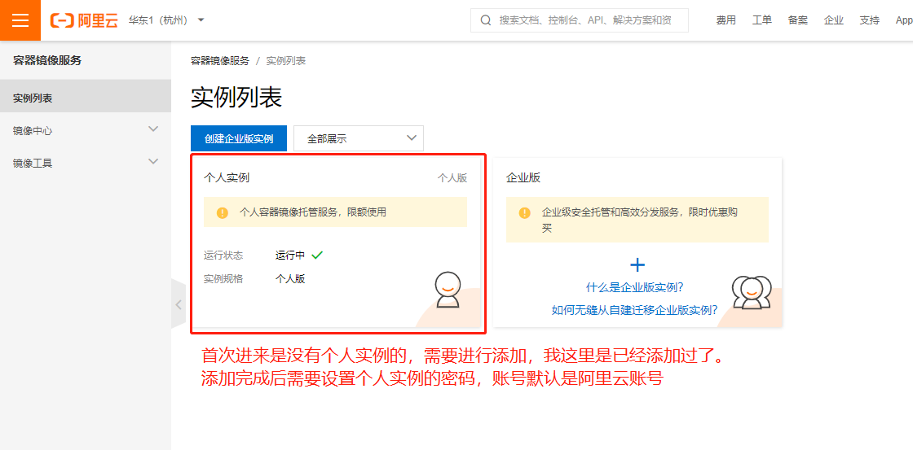Click the search magnifier icon
Image resolution: width=913 pixels, height=450 pixels.
[486, 20]
